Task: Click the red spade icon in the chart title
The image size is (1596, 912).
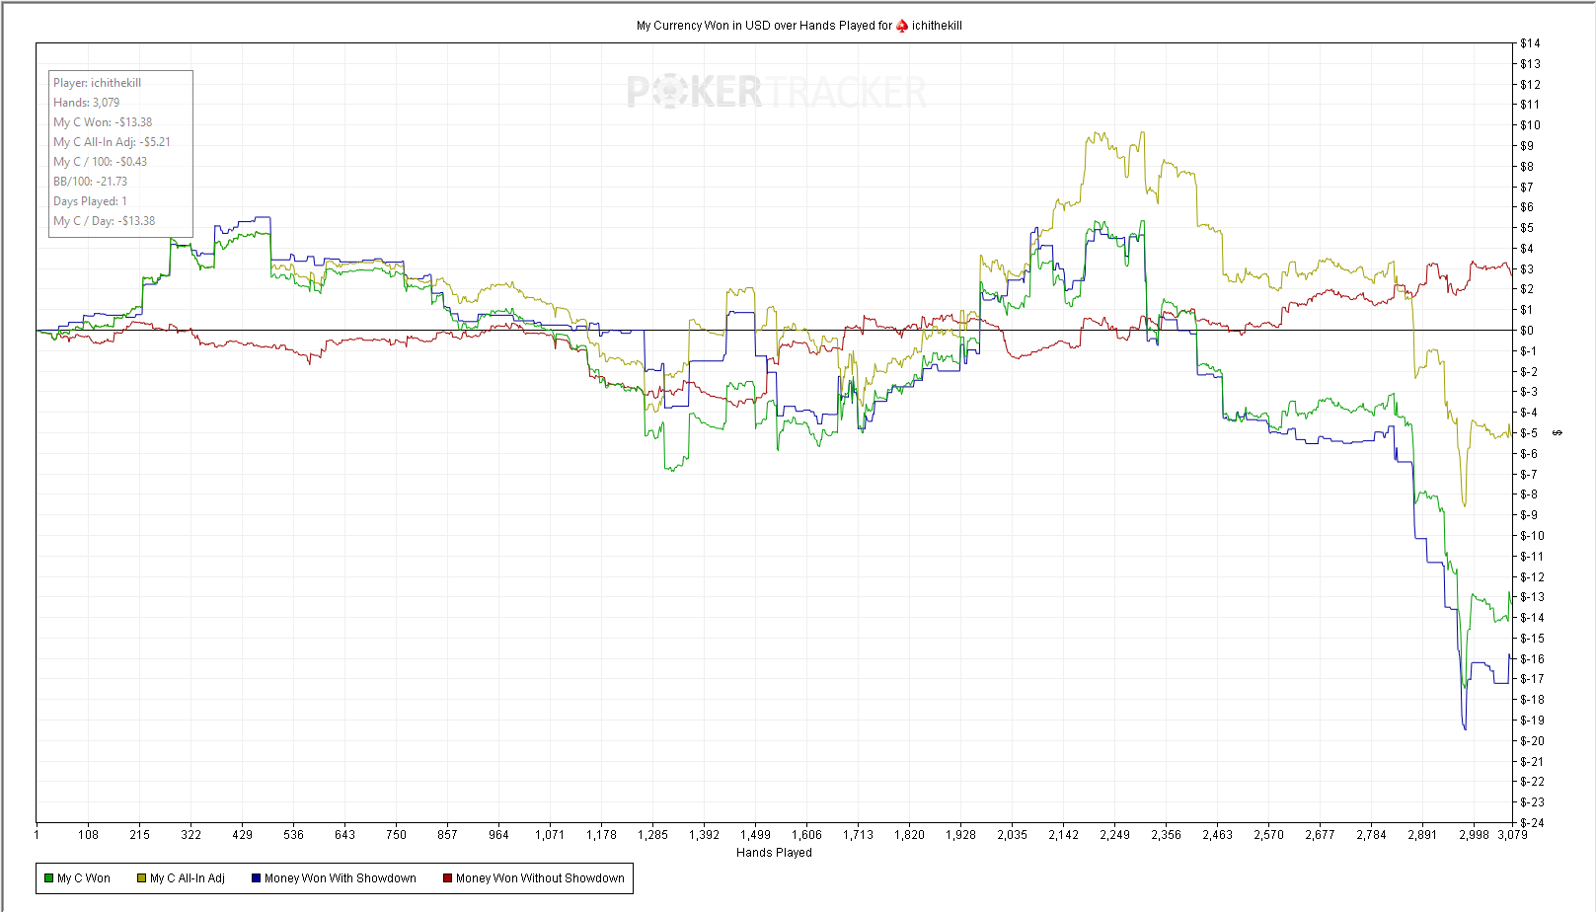Action: click(902, 26)
